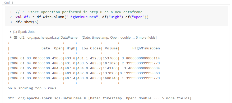This screenshot has height=103, width=232.
Task: Click the comment line about step 6
Action: (x=79, y=12)
